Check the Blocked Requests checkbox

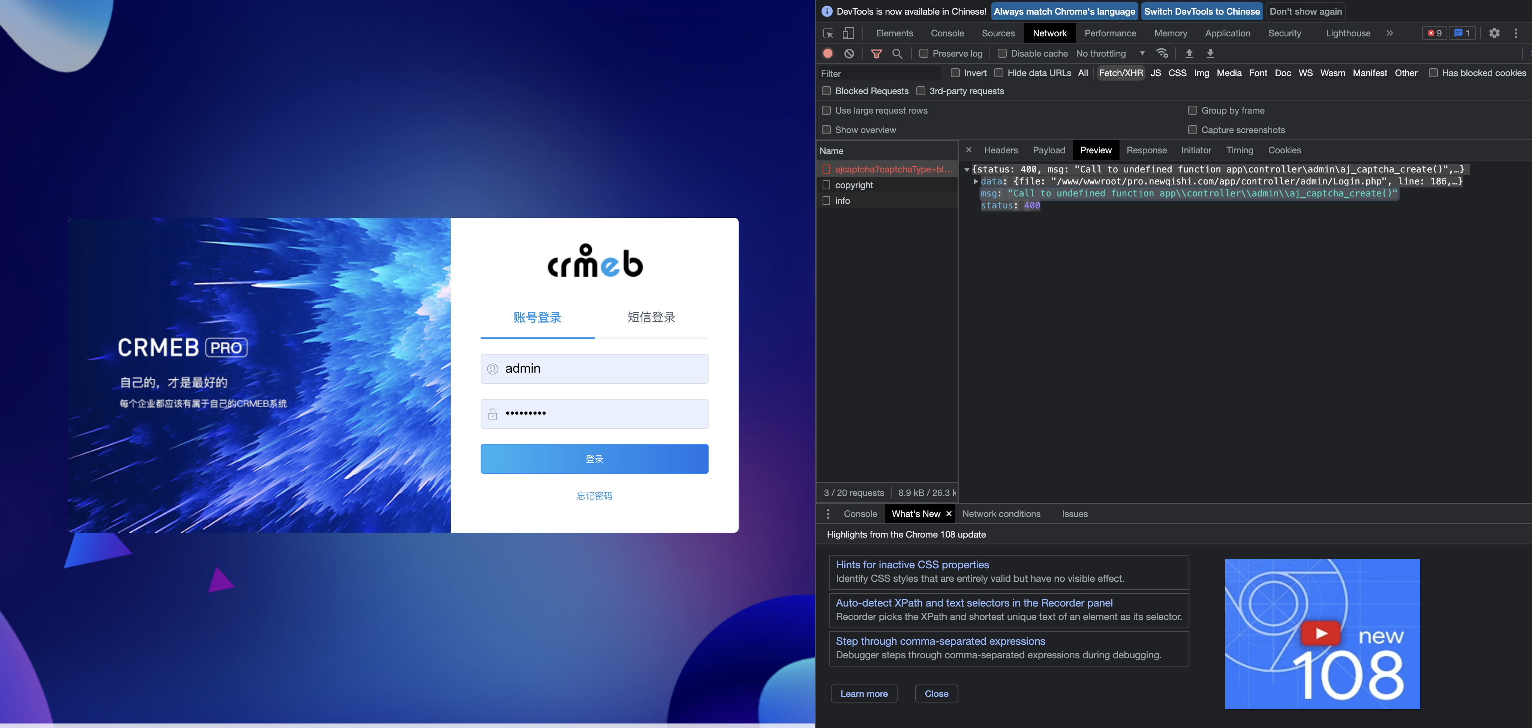point(826,91)
